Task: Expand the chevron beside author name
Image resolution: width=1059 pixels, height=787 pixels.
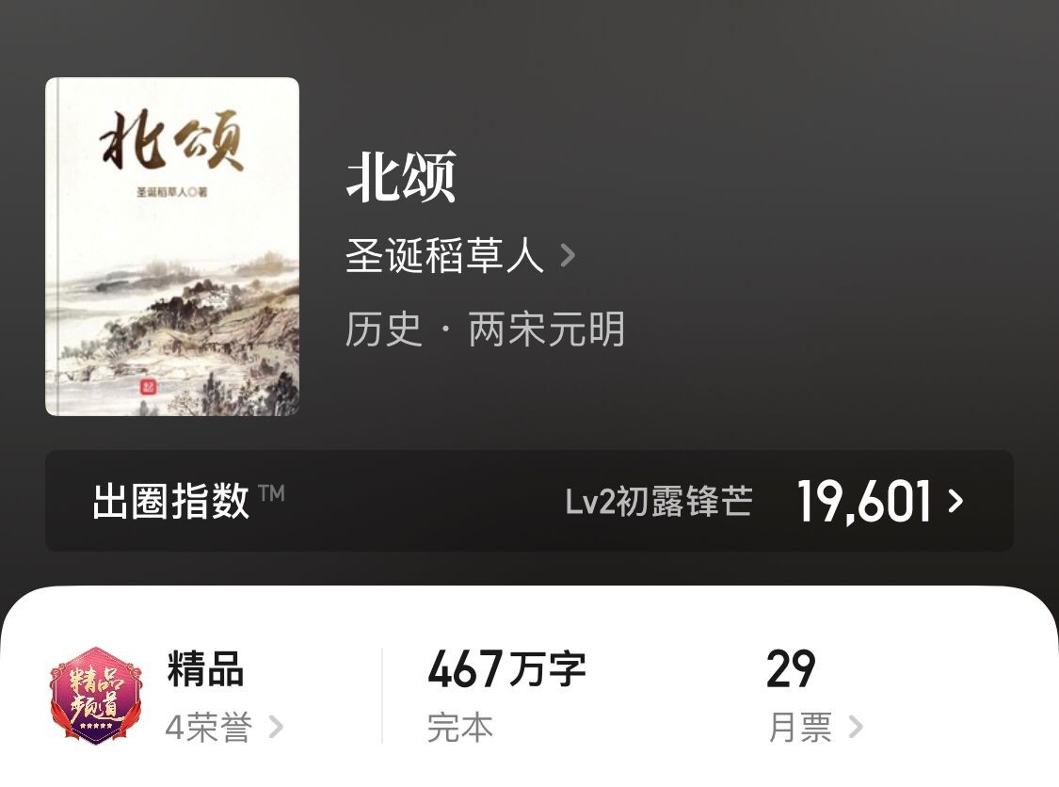Action: (x=568, y=256)
